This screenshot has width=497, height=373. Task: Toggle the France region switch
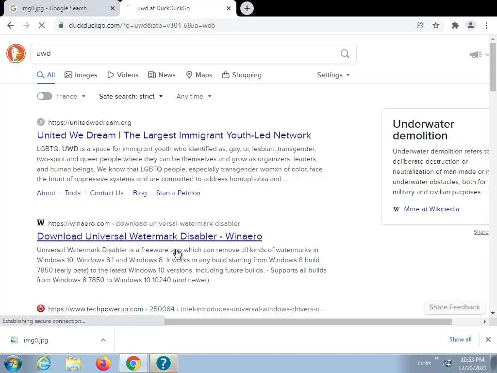44,97
